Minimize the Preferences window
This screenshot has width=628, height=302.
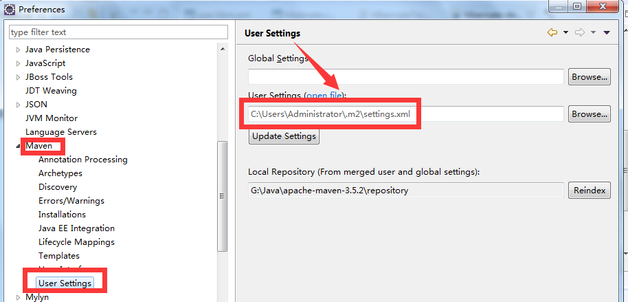[x=560, y=6]
